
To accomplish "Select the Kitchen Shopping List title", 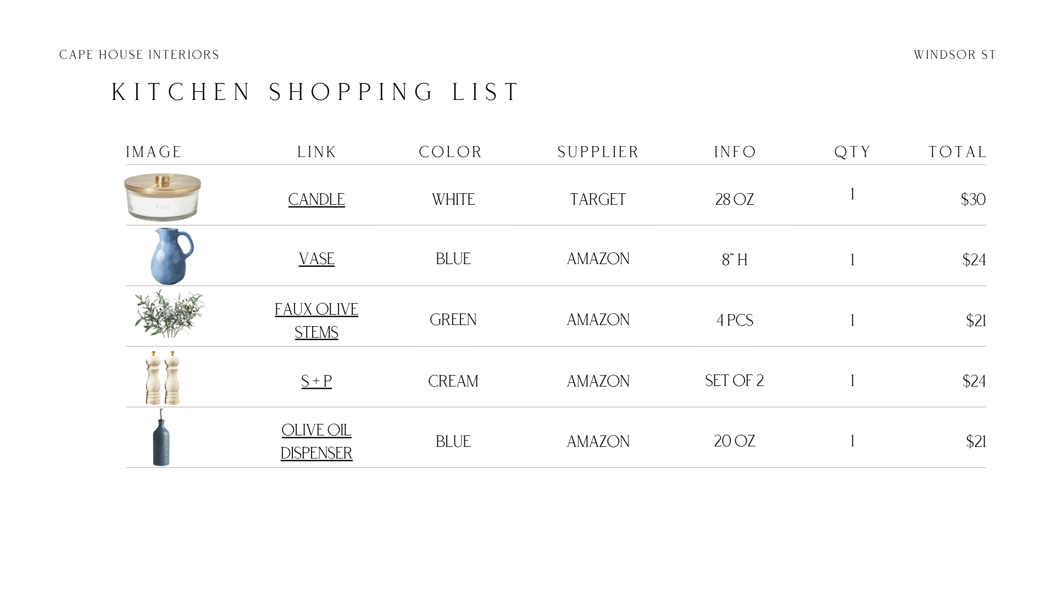I will pyautogui.click(x=316, y=92).
